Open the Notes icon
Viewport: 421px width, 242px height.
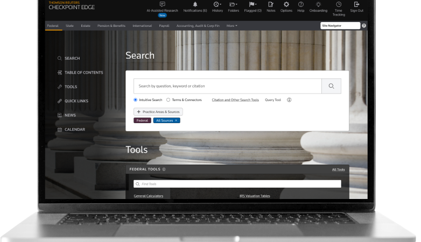pos(271,4)
